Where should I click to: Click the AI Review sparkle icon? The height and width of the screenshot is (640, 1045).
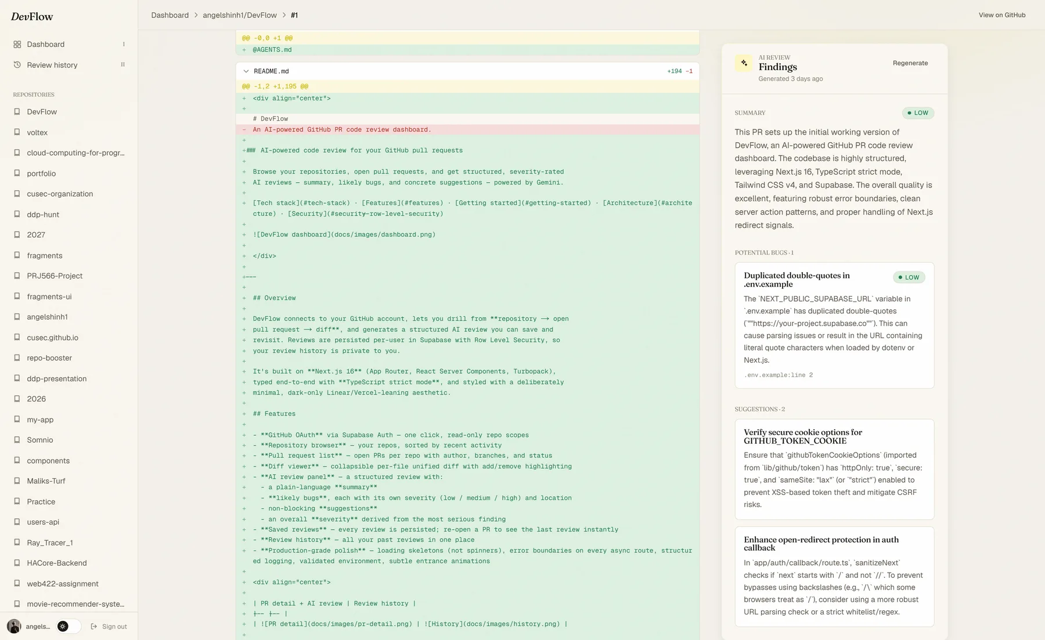point(744,63)
